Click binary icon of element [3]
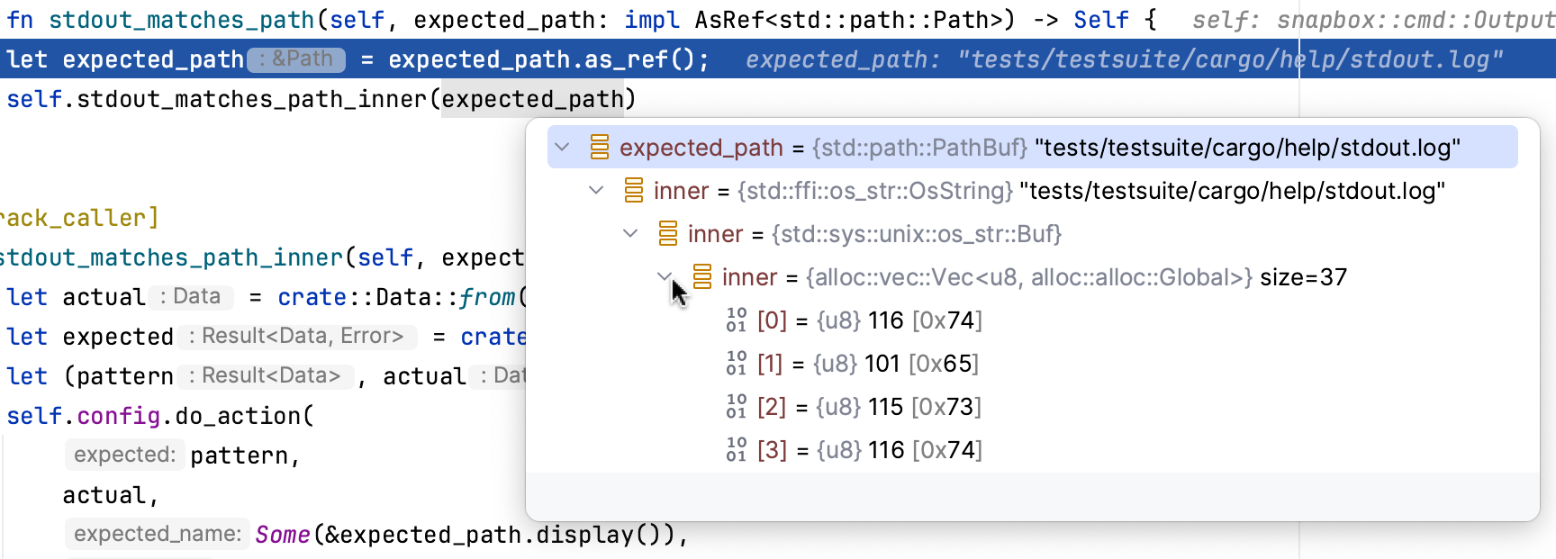 pos(737,449)
